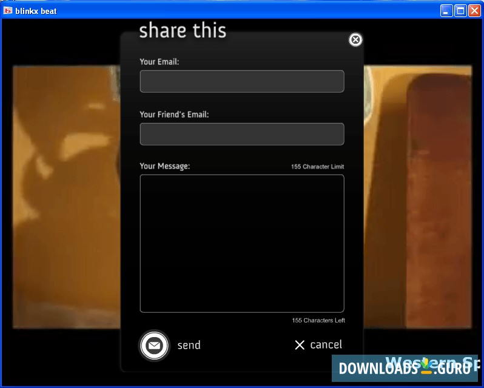
Task: Click the 'Your Message:' label
Action: (165, 166)
